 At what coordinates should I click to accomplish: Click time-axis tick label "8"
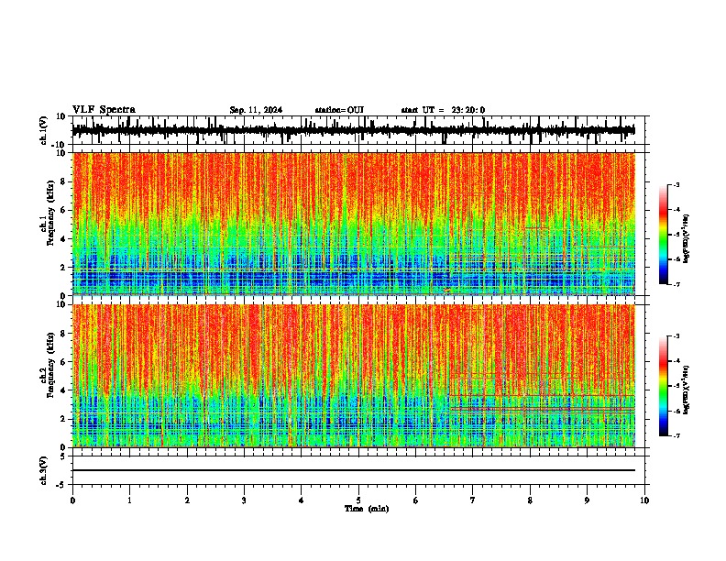(530, 500)
